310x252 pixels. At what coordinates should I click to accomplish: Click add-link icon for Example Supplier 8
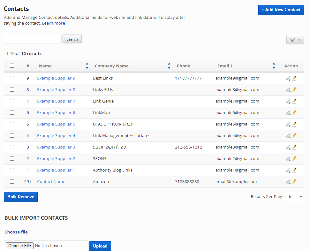[x=288, y=90]
